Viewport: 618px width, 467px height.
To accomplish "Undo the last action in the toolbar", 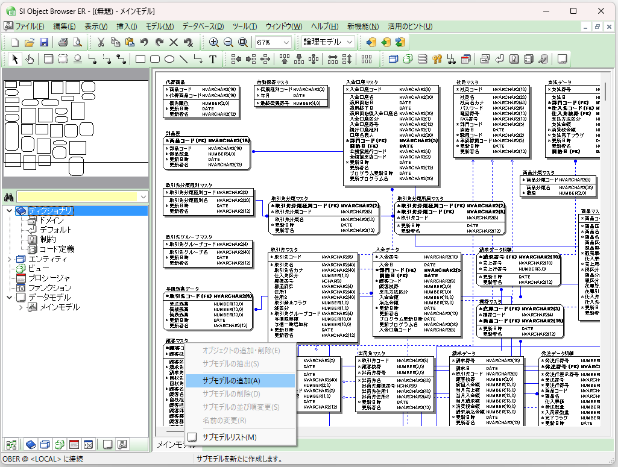I will coord(144,42).
